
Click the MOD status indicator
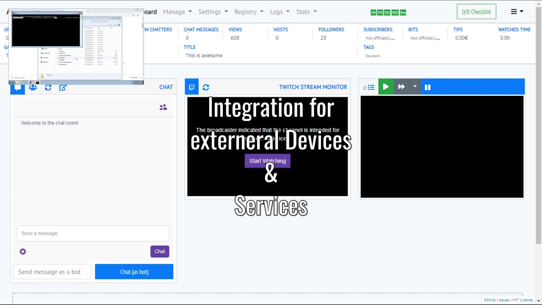(x=395, y=13)
